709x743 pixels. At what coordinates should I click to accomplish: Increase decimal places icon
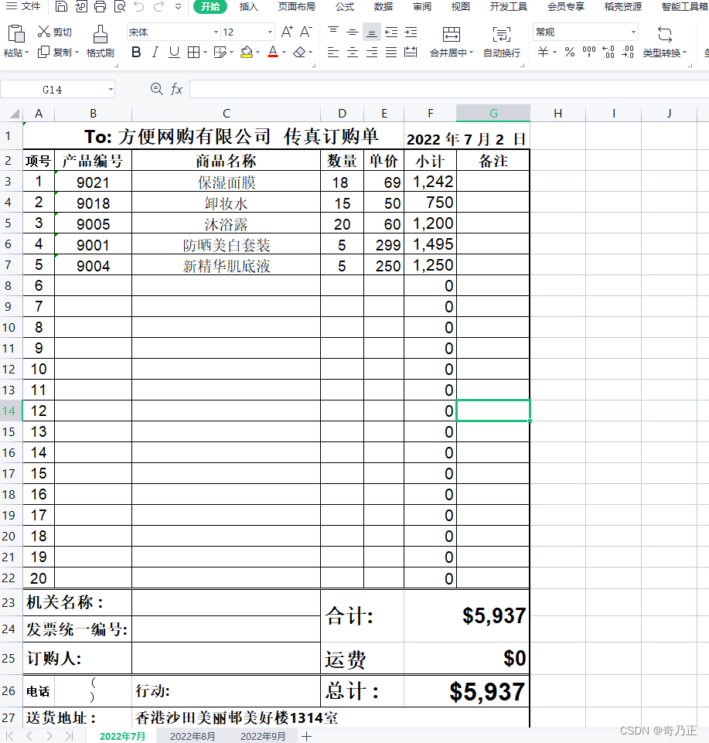608,52
